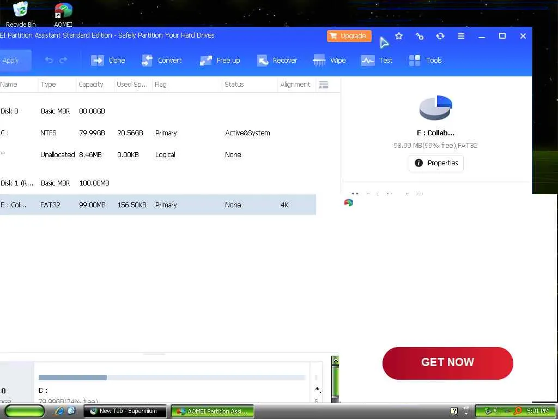
Task: Open the Test toolbar item
Action: 377,60
